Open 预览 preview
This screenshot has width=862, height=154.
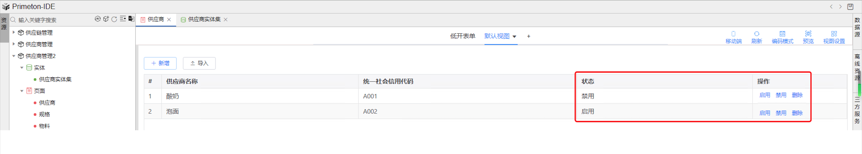click(808, 37)
